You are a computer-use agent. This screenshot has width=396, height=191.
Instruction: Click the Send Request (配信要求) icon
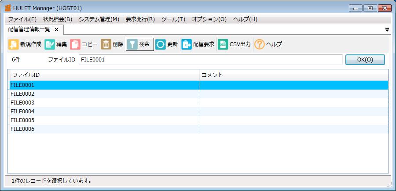187,44
